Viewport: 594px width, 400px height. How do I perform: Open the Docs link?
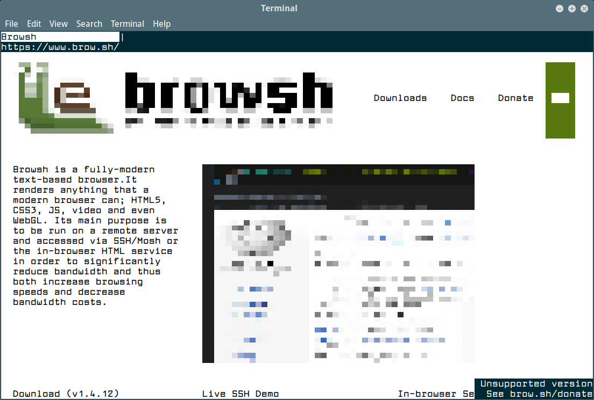point(462,98)
